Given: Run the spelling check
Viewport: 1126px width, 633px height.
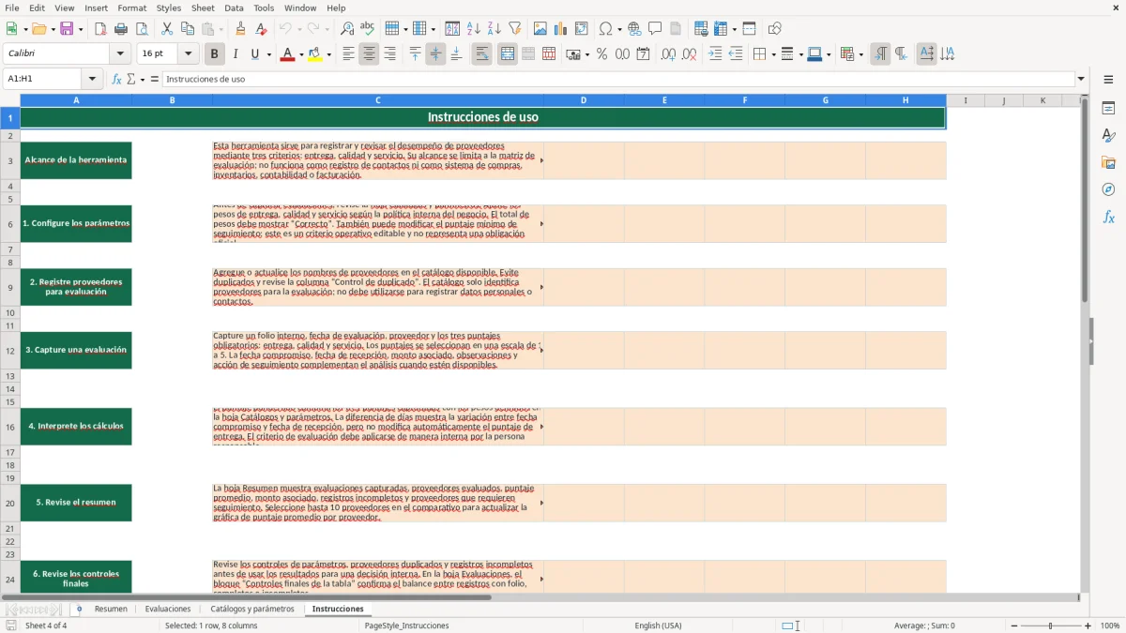Looking at the screenshot, I should coord(367,29).
